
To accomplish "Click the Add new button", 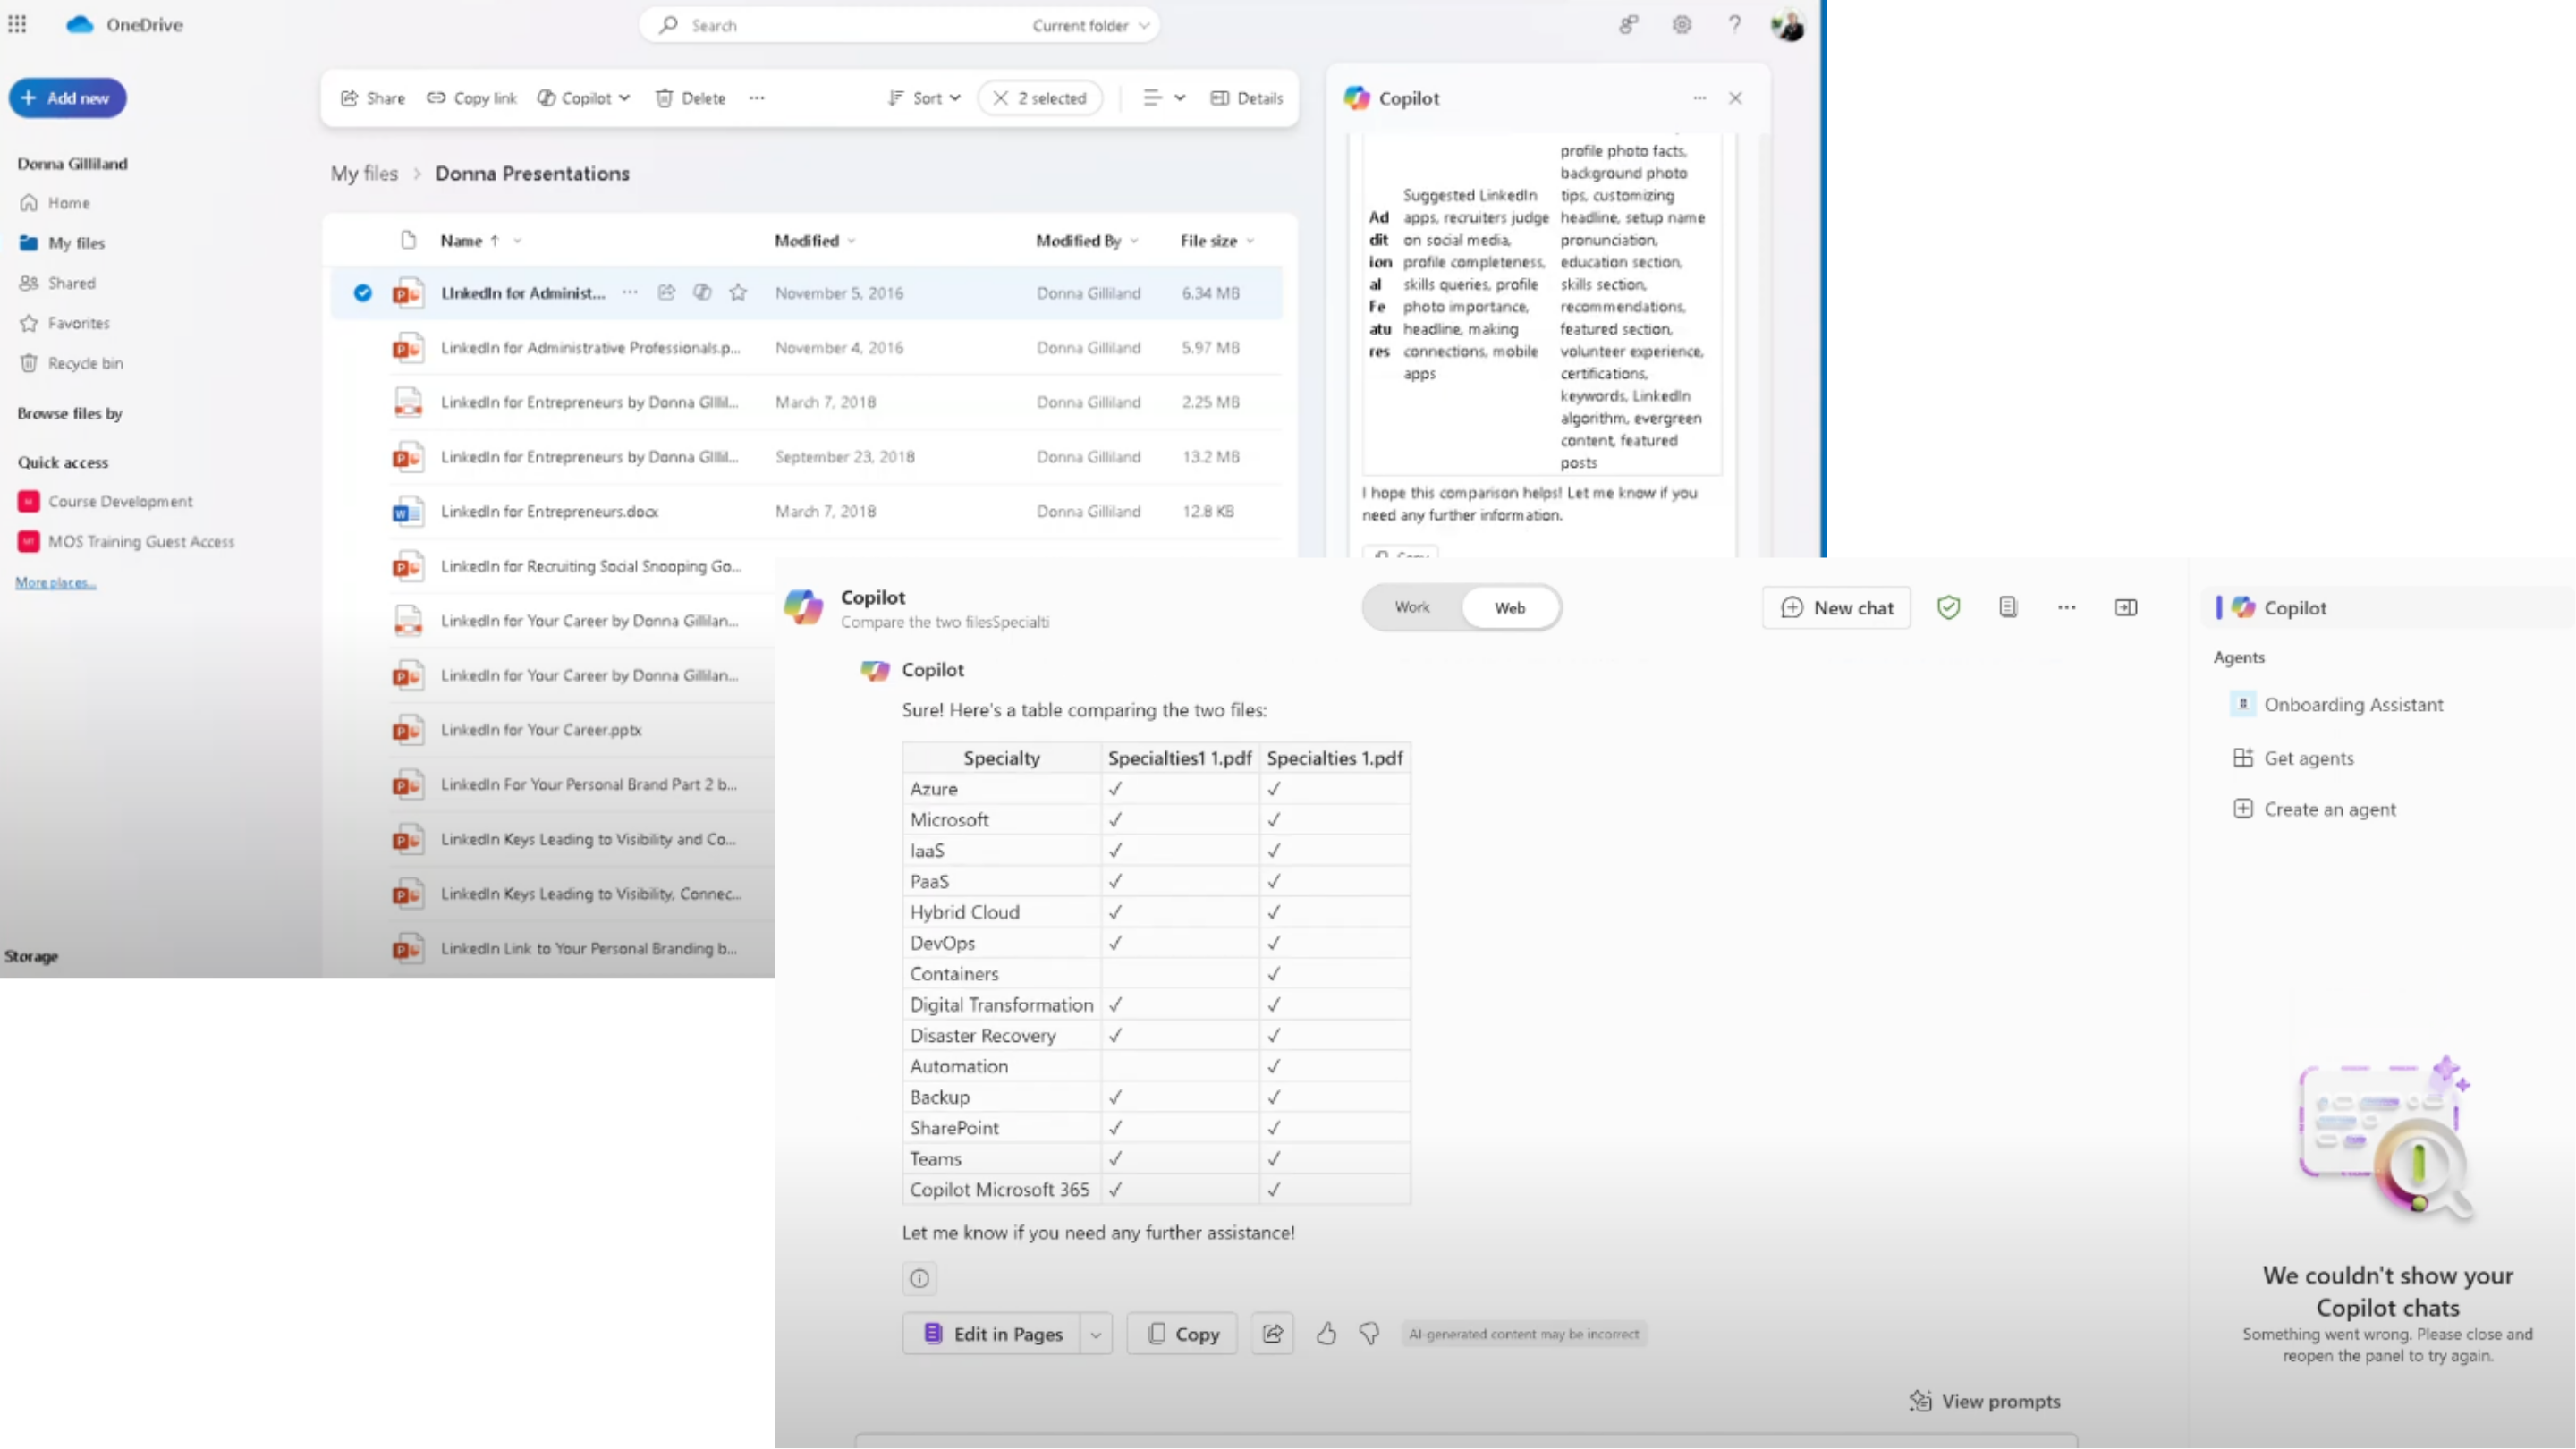I will [67, 98].
